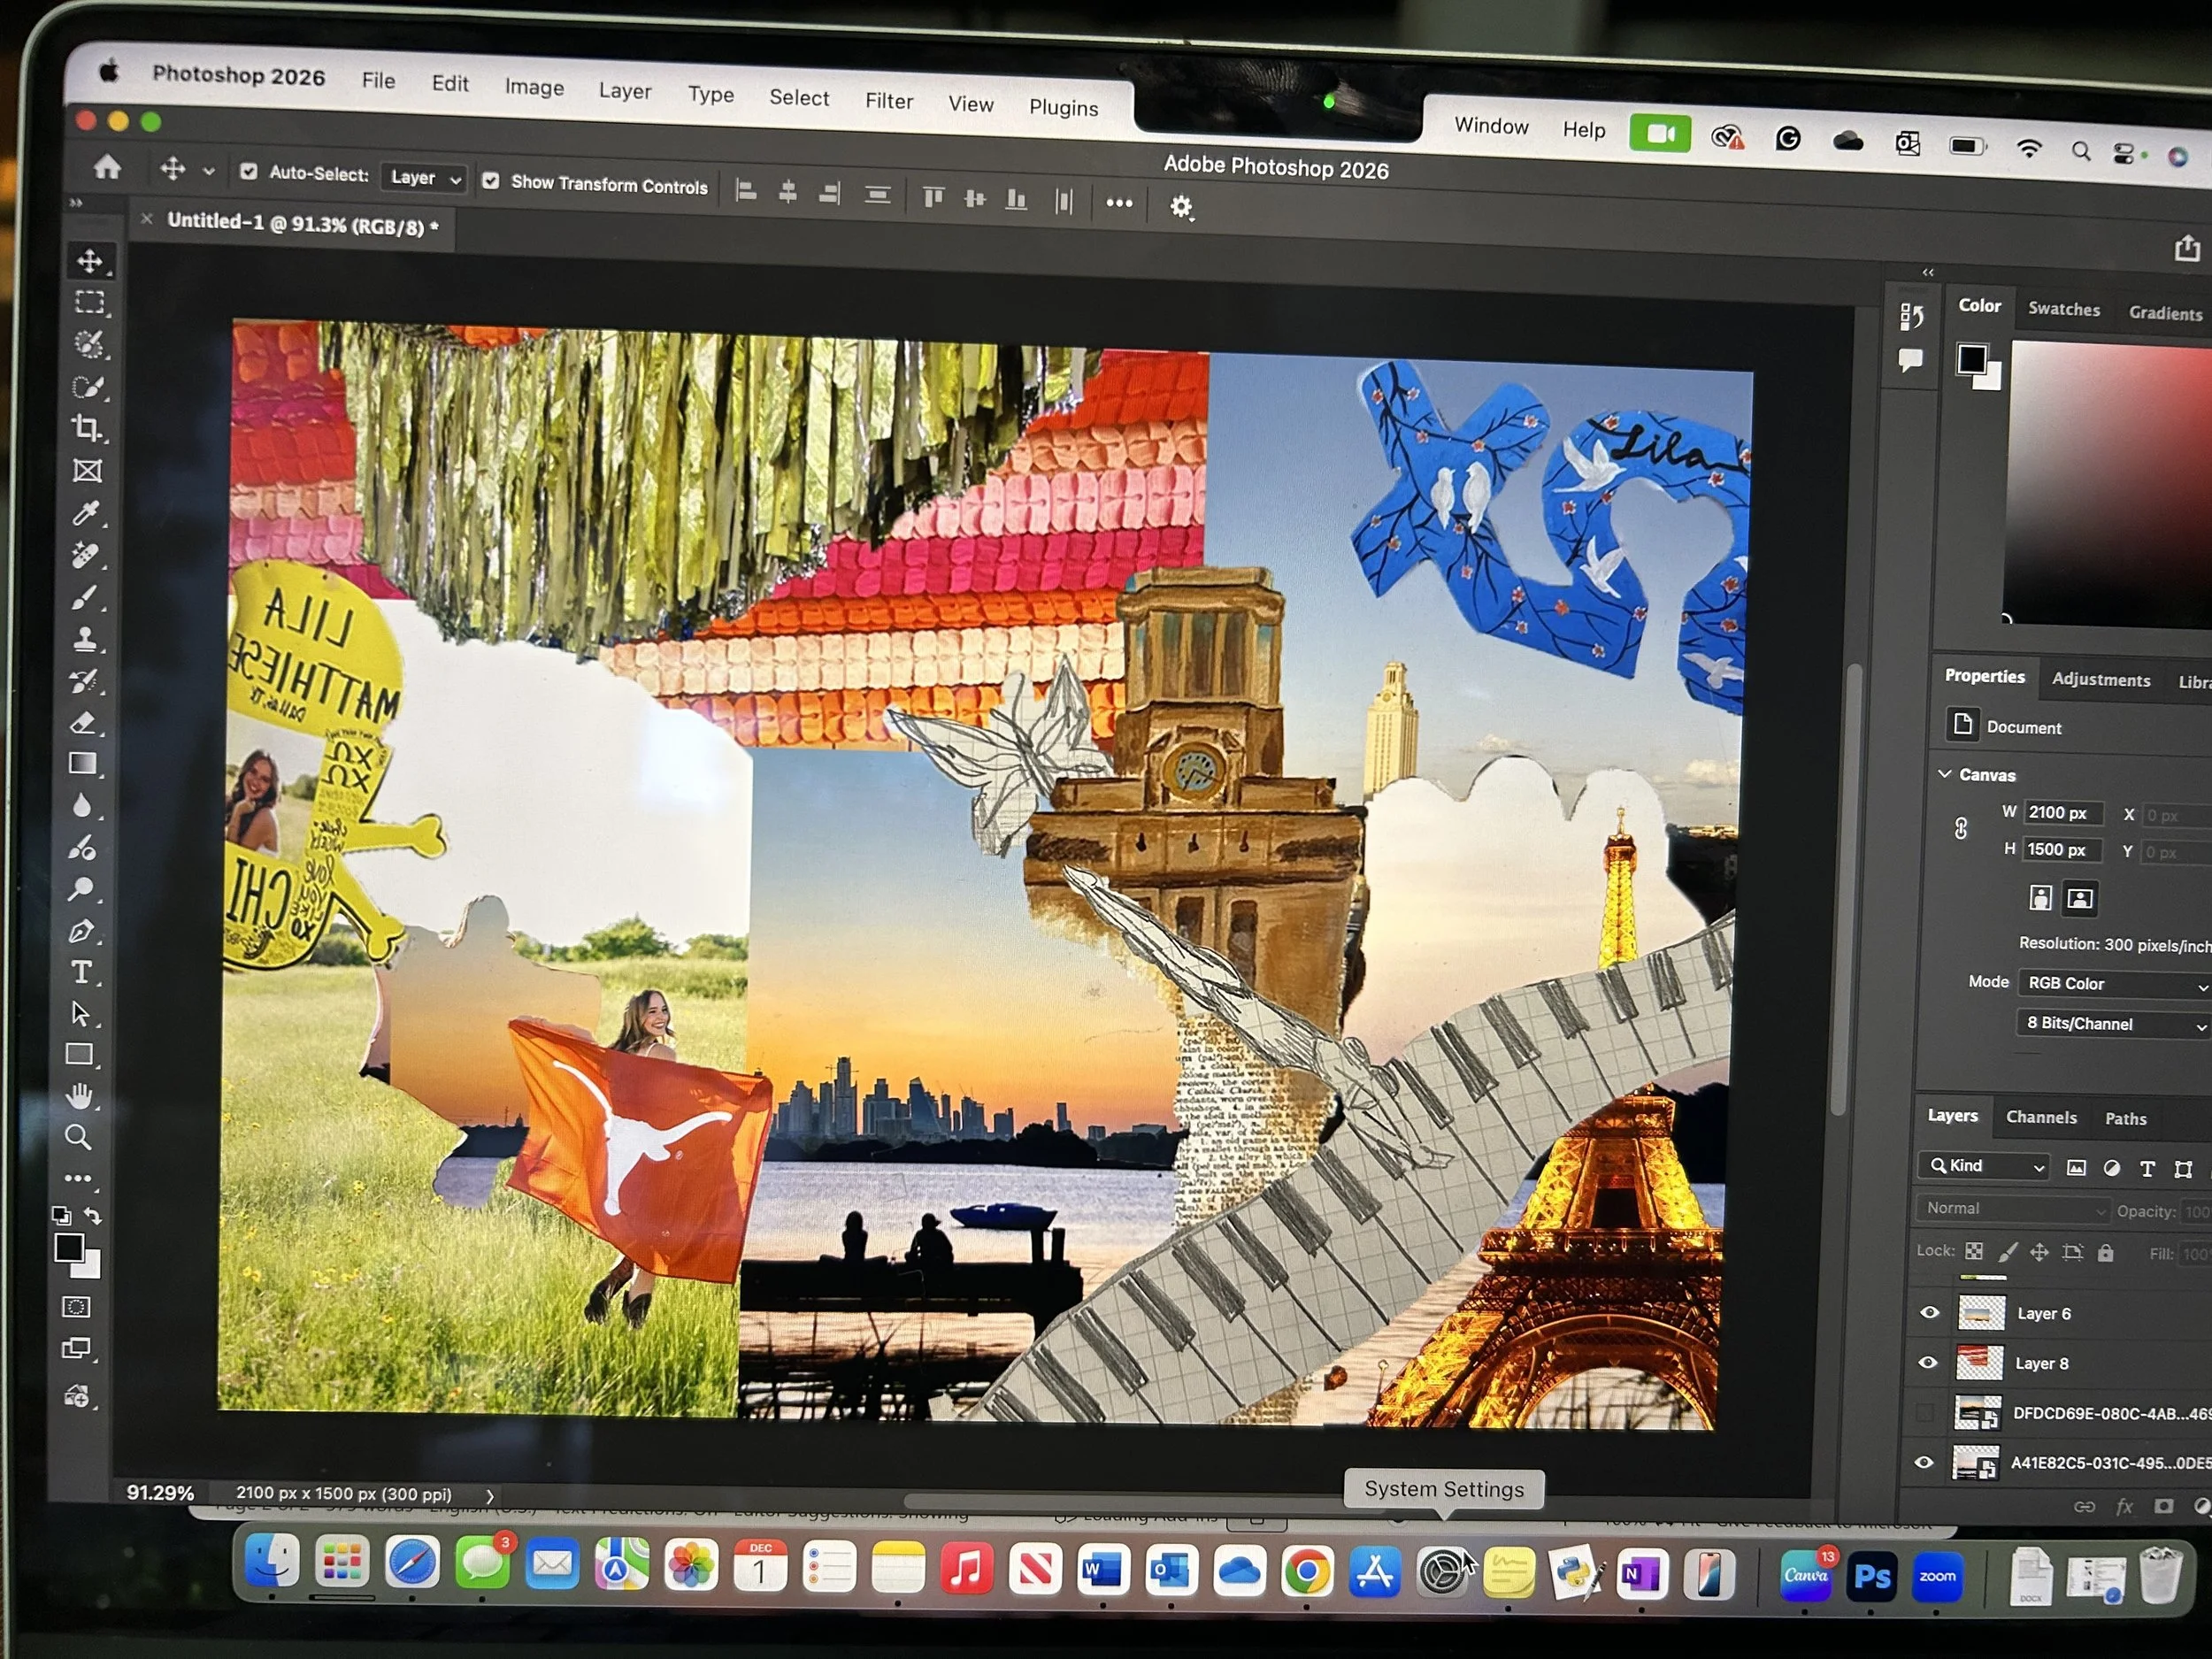The image size is (2212, 1659).
Task: Hide the Layer 8 layer
Action: pos(1929,1362)
